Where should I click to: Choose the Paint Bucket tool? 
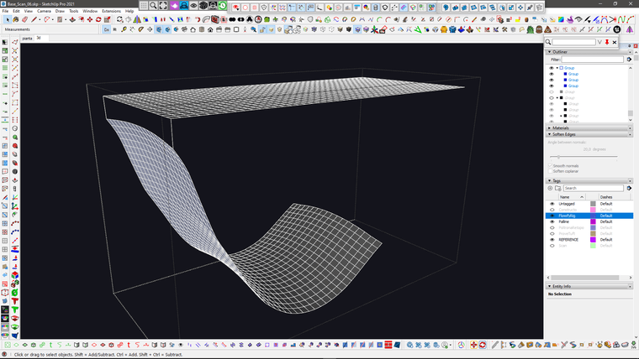[x=15, y=19]
